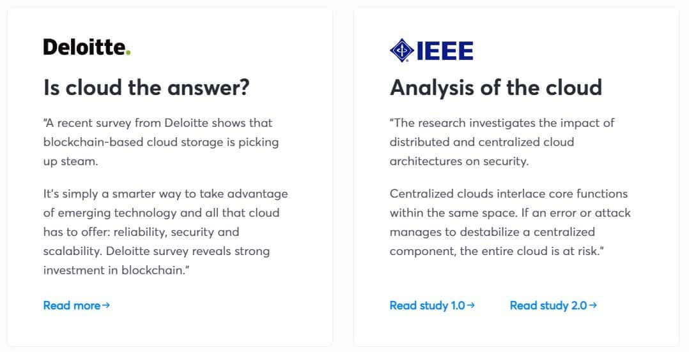This screenshot has height=352, width=689.
Task: Open the Read more link
Action: tap(77, 305)
